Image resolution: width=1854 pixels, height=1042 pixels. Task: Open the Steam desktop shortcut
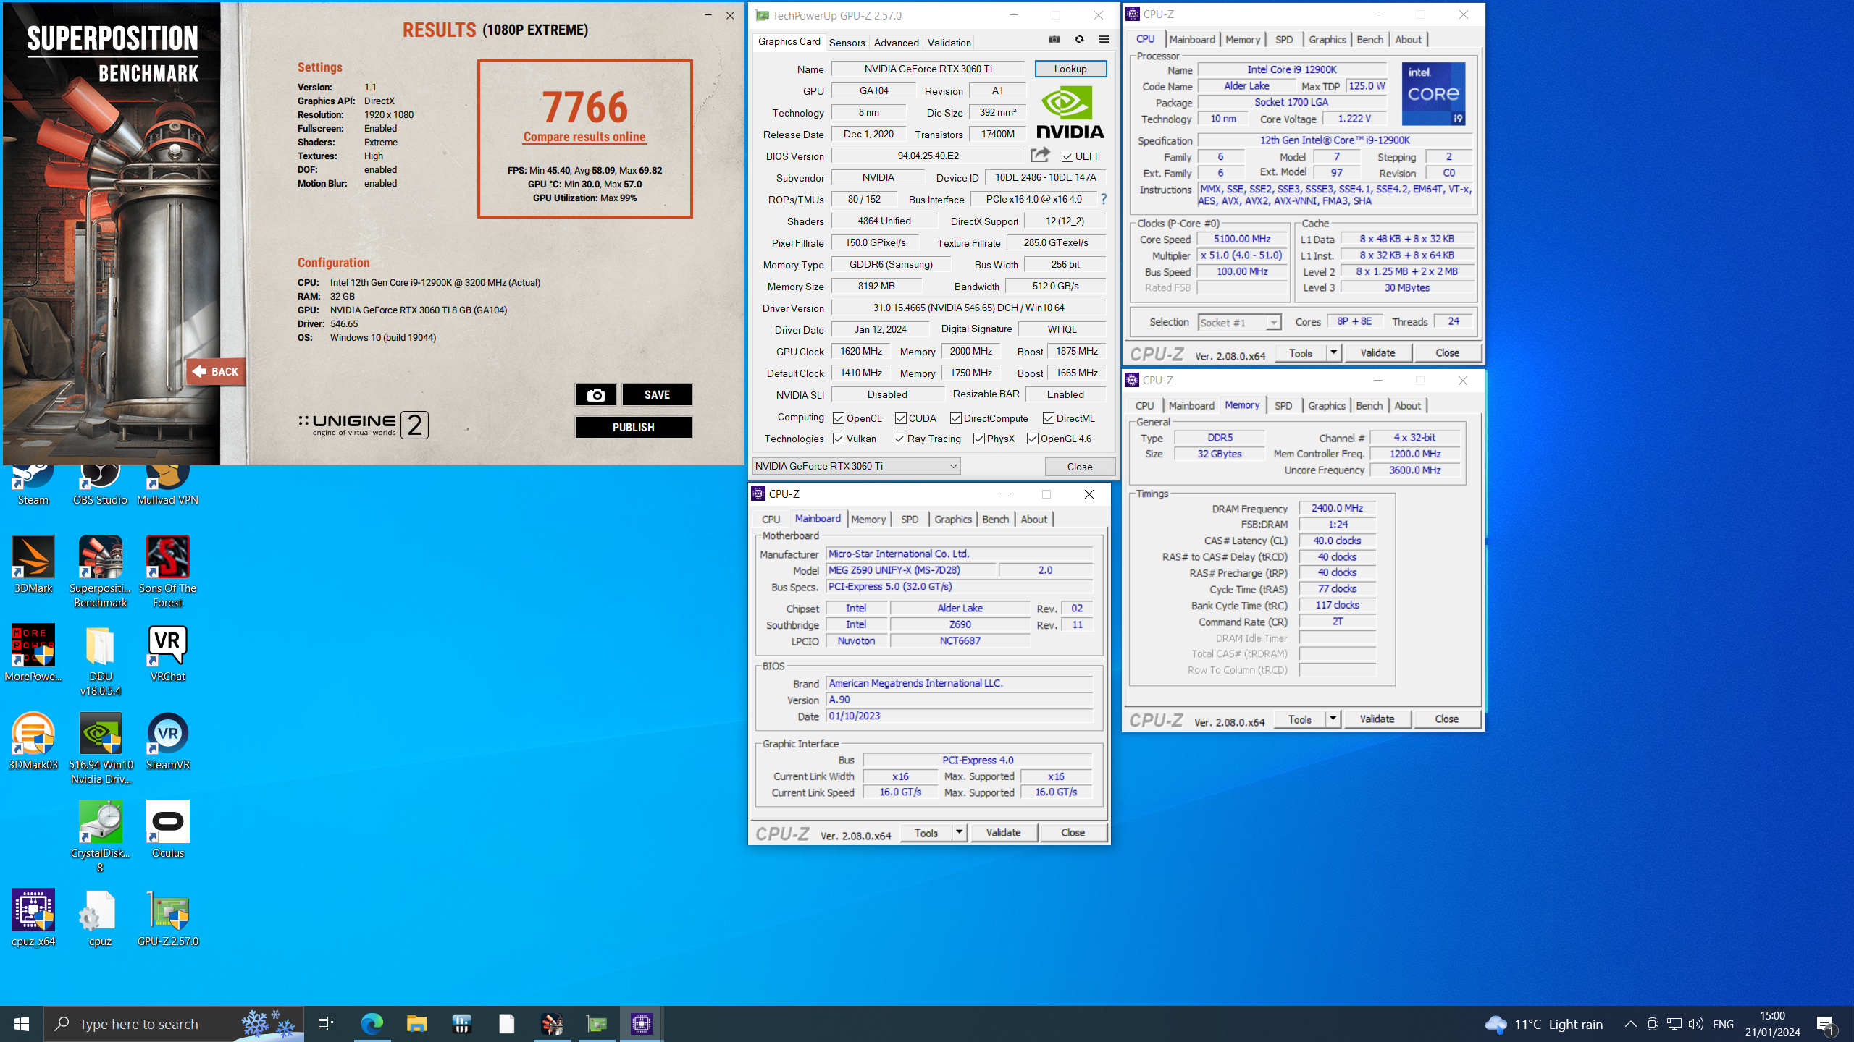(x=33, y=485)
